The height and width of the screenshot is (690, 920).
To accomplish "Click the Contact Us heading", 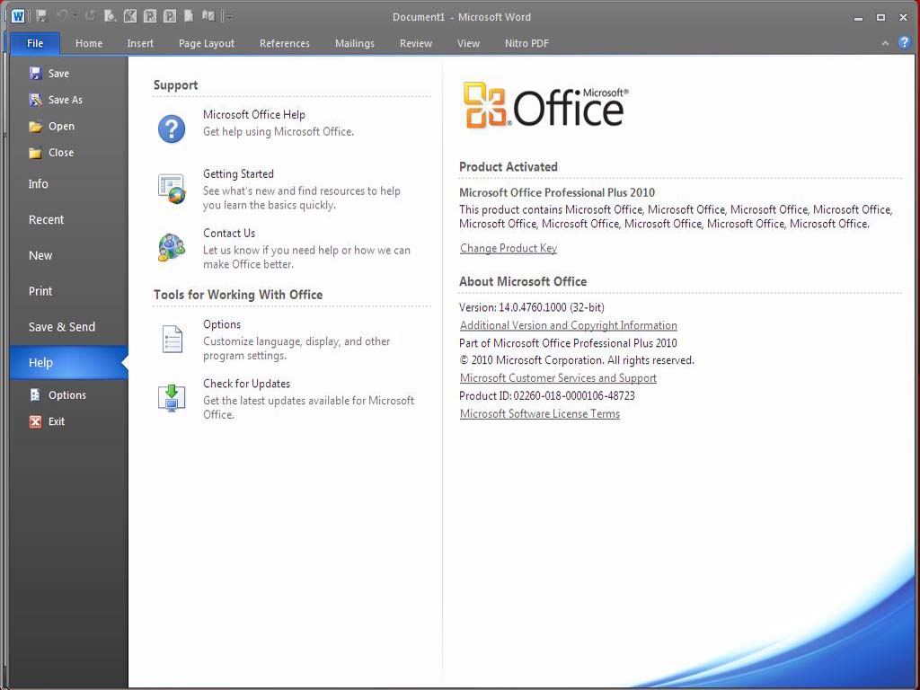I will (x=229, y=233).
